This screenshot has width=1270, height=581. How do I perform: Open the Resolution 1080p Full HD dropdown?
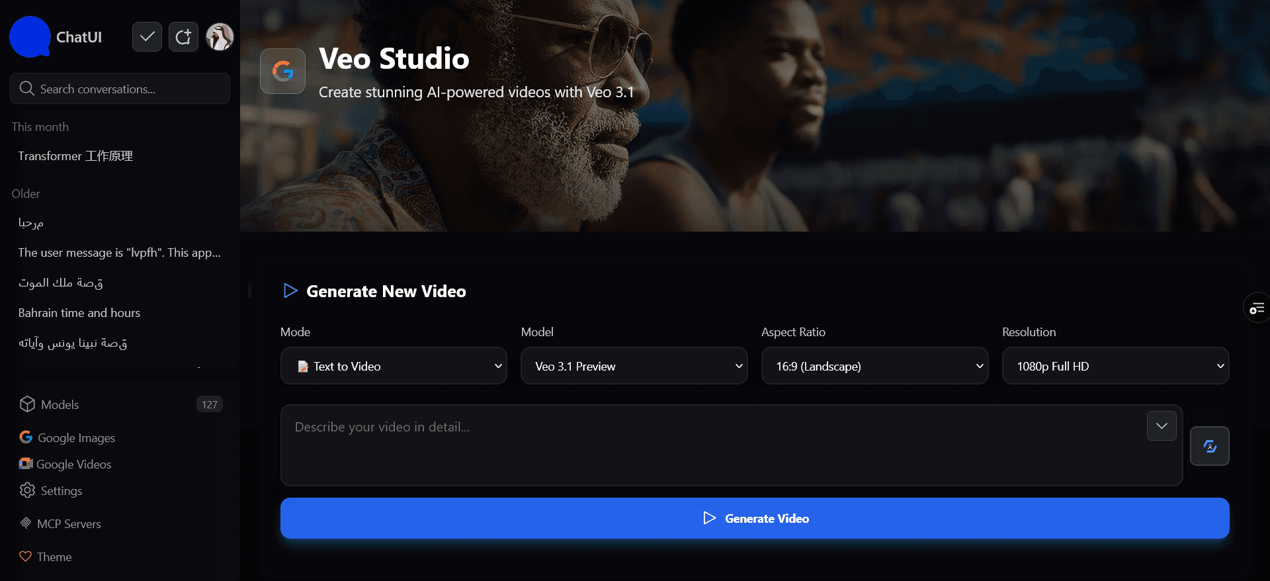coord(1115,366)
